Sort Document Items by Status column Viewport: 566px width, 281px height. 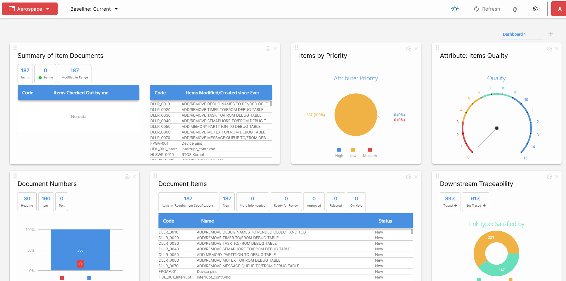pyautogui.click(x=385, y=221)
